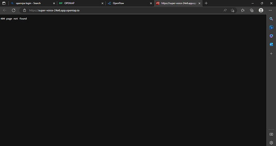This screenshot has width=276, height=146.
Task: Open the sidebar Search tool
Action: [x=271, y=19]
